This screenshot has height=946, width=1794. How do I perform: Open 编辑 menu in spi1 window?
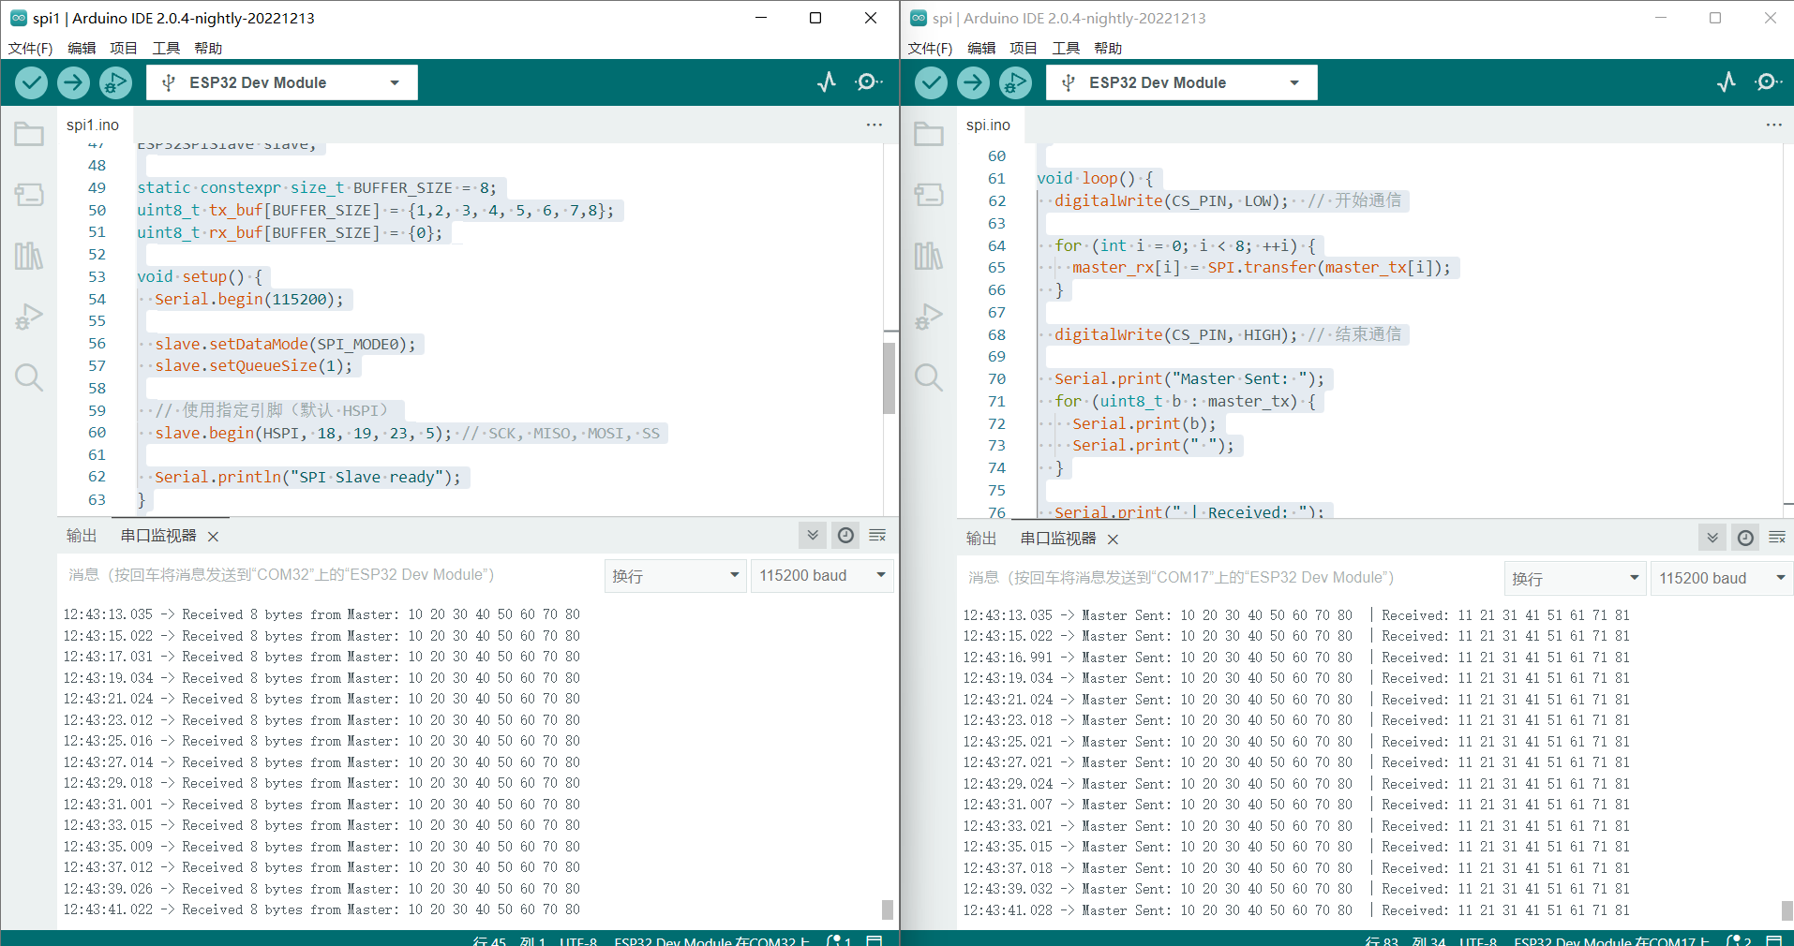[82, 48]
